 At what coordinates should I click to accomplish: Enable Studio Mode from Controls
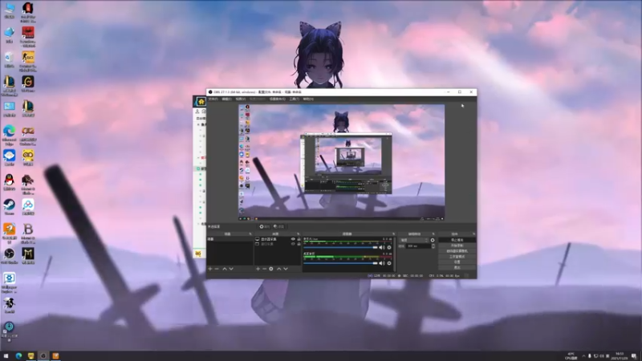click(x=457, y=257)
